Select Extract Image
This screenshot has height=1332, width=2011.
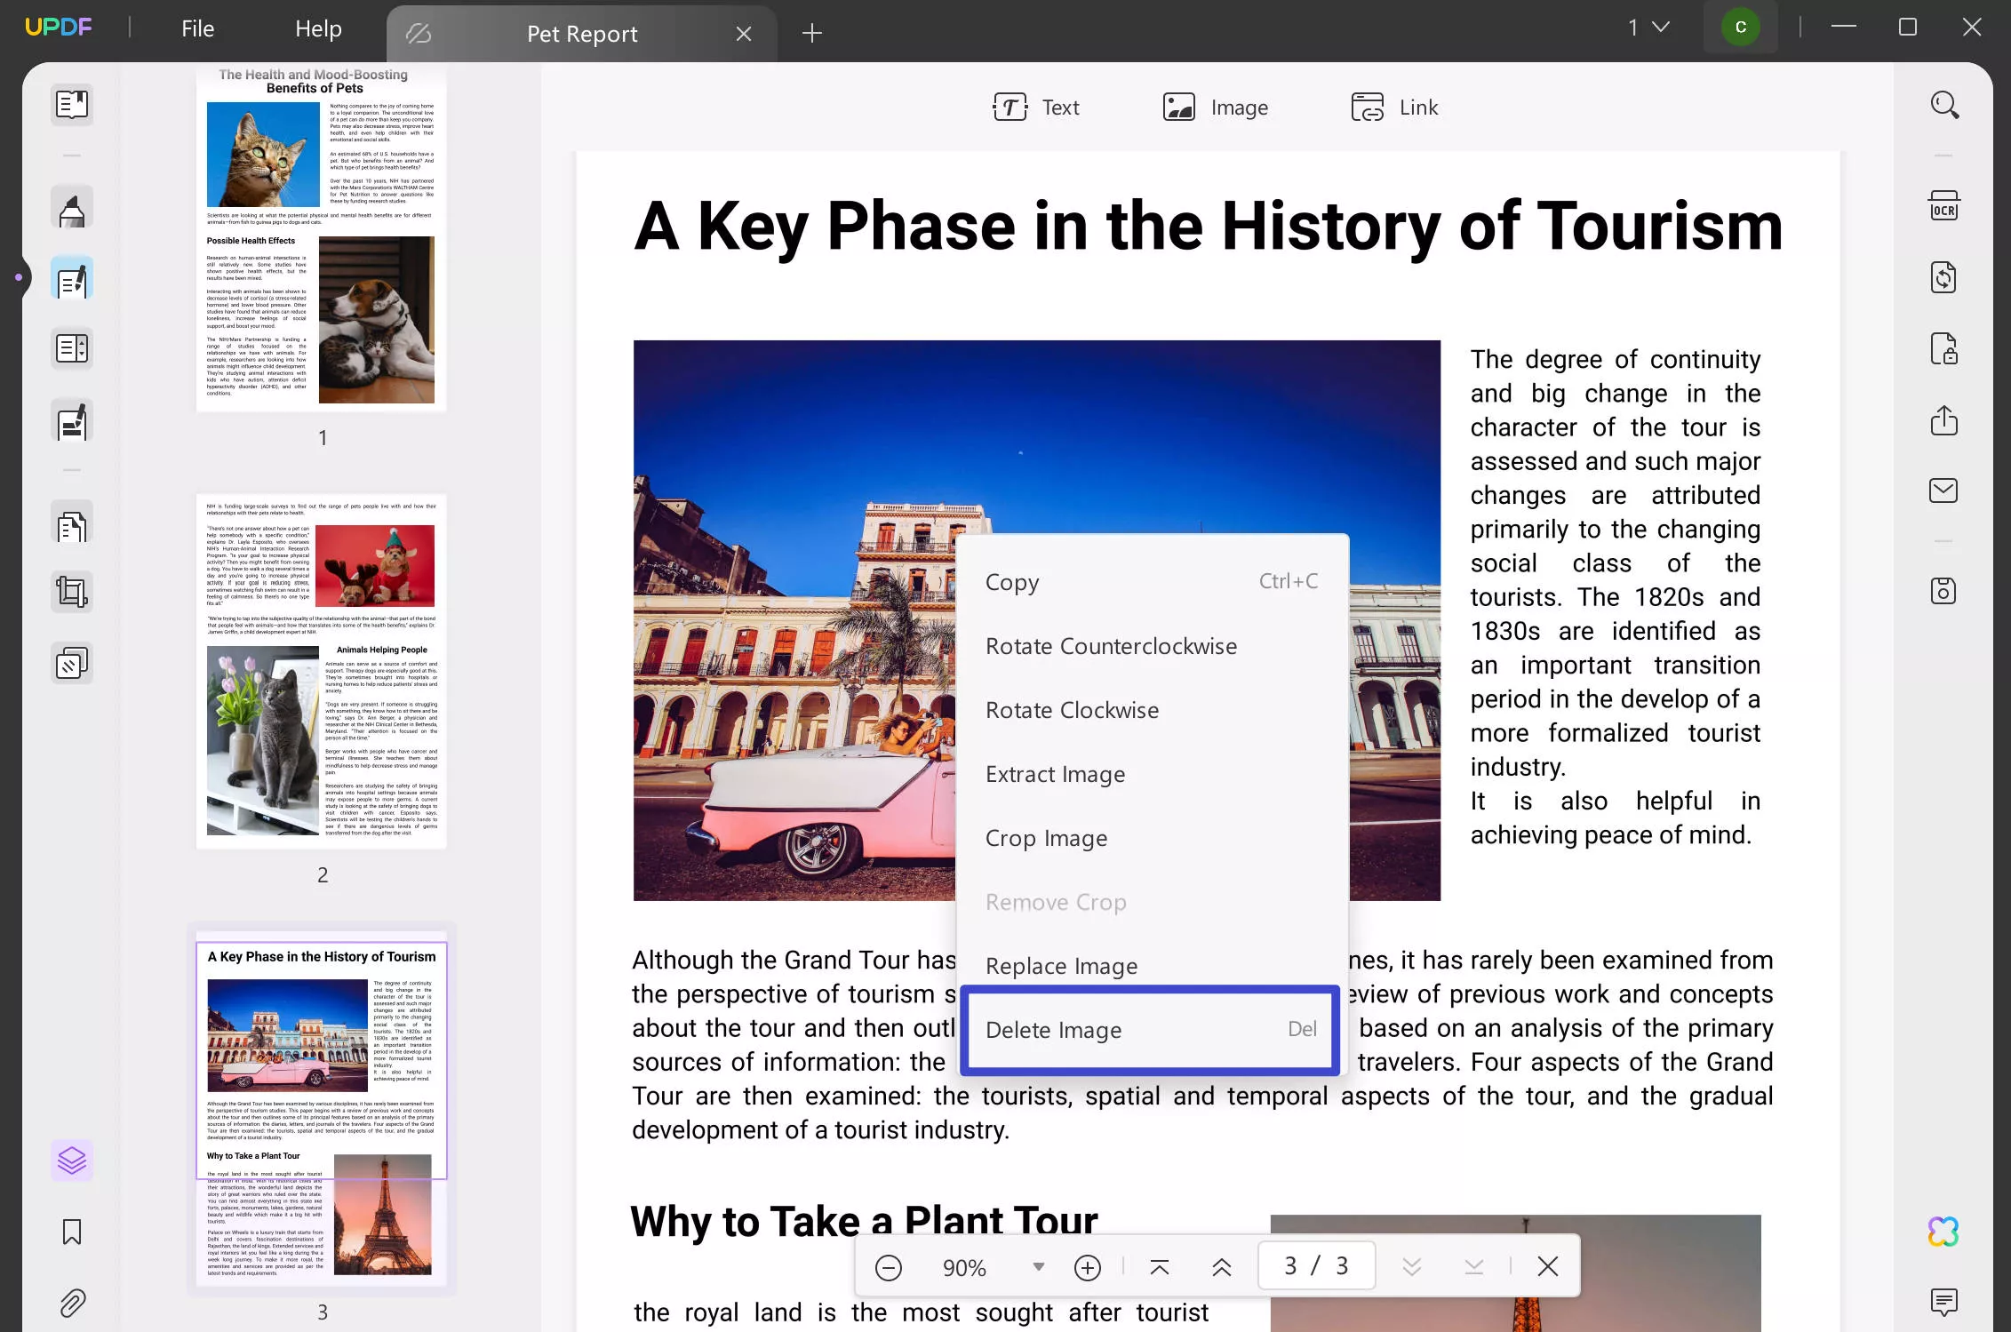click(1153, 774)
